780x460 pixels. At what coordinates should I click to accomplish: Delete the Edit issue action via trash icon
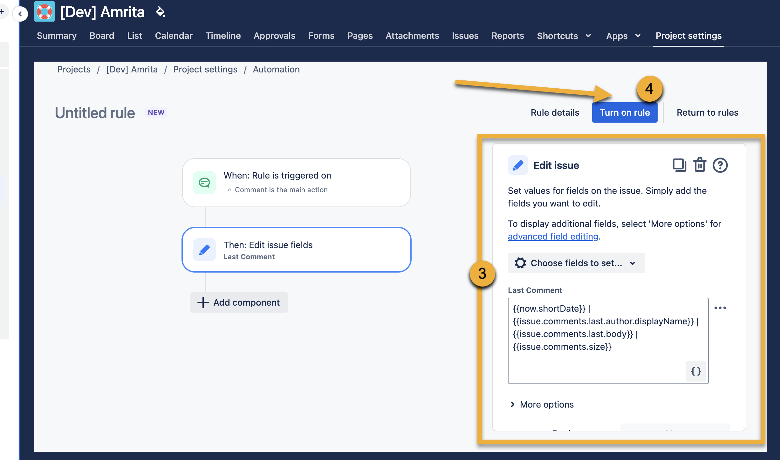[x=700, y=165]
